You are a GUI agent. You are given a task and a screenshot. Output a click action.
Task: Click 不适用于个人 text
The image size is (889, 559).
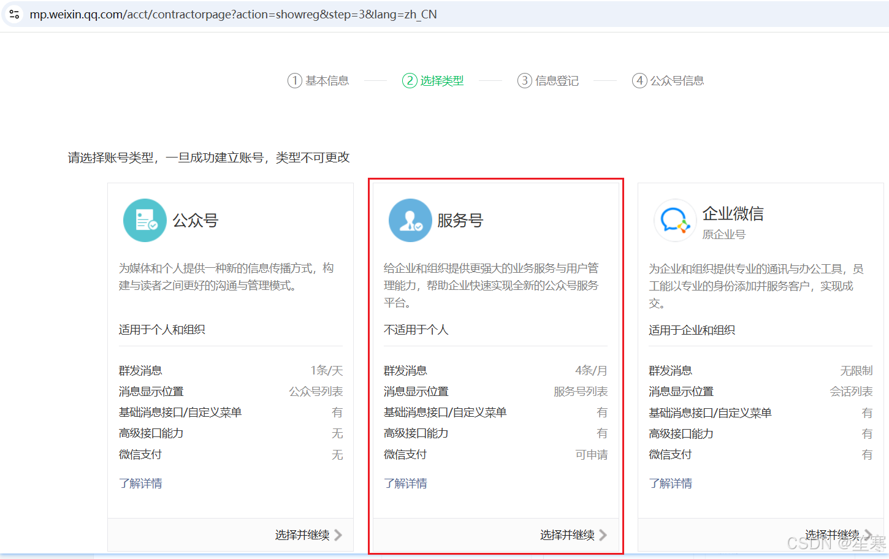(416, 330)
